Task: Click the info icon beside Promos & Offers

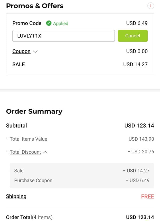Action: [150, 6]
